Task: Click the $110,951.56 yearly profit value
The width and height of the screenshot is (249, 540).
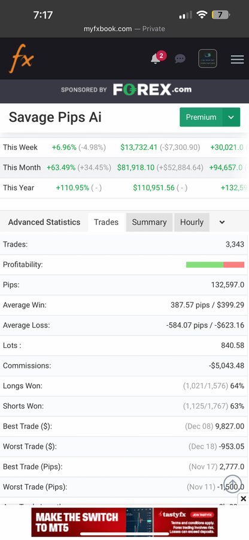Action: tap(153, 188)
